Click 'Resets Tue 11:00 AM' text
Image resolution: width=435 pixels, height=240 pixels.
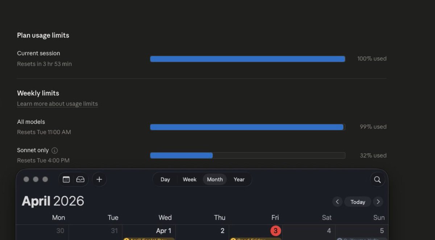[44, 132]
